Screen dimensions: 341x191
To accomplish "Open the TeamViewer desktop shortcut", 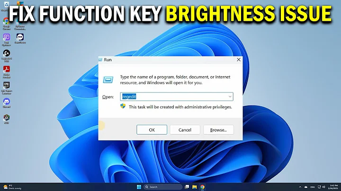I will (x=20, y=39).
